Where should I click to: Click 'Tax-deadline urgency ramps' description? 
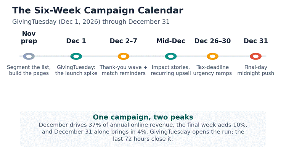(212, 70)
